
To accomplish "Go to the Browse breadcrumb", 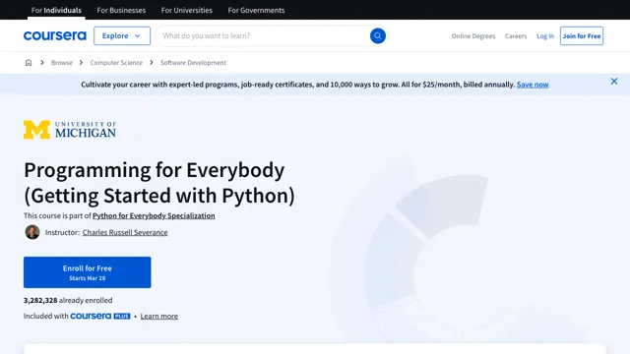I will [x=62, y=63].
